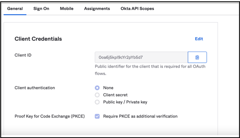Screen dimensions: 240x138
Task: Copy Client ID to clipboard
Action: pyautogui.click(x=197, y=57)
